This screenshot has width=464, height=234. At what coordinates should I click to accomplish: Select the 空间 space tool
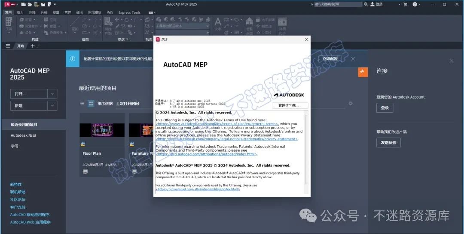coord(50,20)
